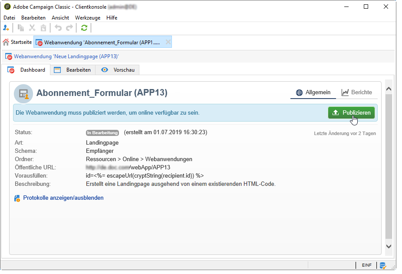Click the Vorausfüllen id=<%= escapeUrl value

point(145,176)
